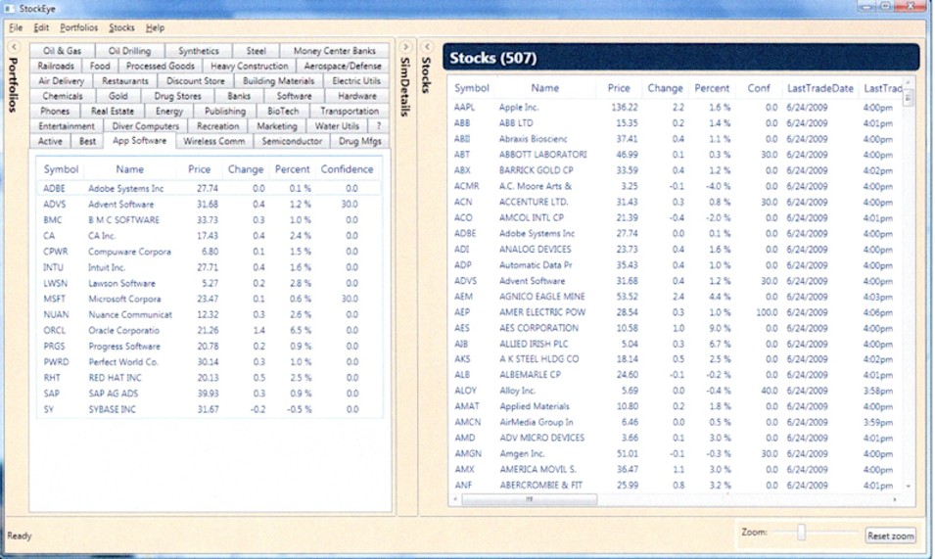Collapse the Stocks panel arrow
The height and width of the screenshot is (559, 935).
[x=427, y=47]
